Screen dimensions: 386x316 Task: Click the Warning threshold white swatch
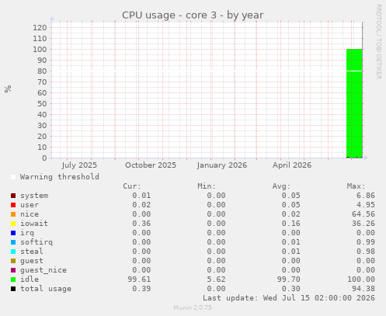[13, 177]
